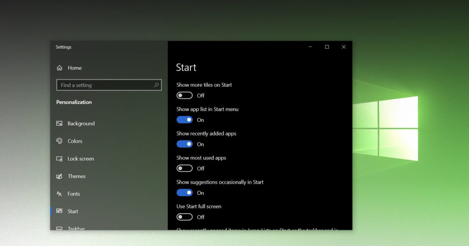Click 'Show most used apps' label
Image resolution: width=469 pixels, height=246 pixels.
click(201, 157)
